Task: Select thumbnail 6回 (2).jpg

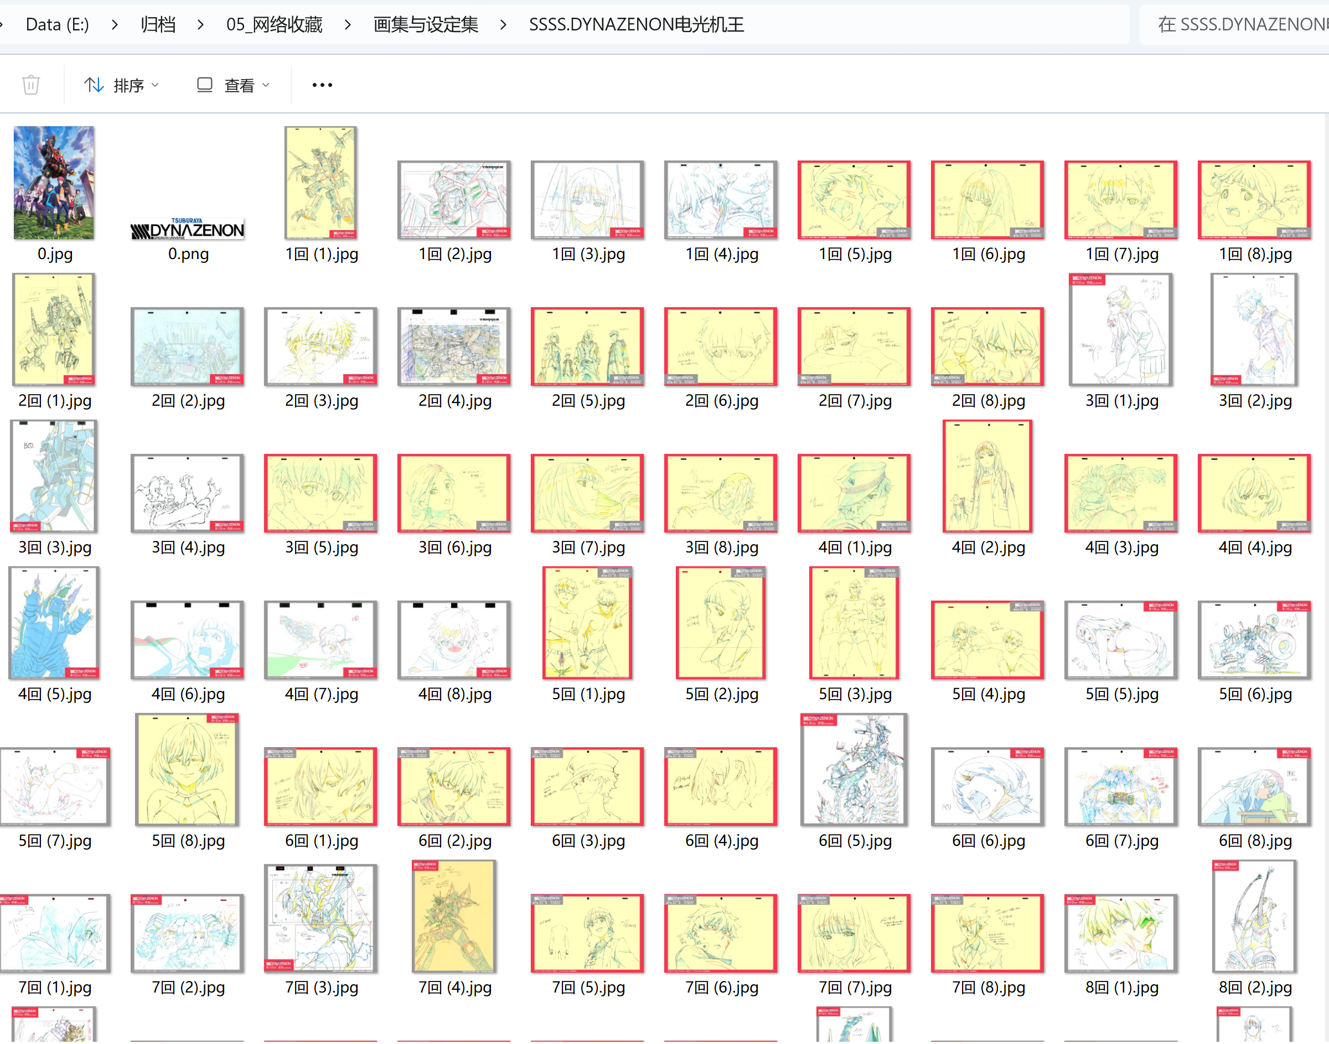Action: pos(454,786)
